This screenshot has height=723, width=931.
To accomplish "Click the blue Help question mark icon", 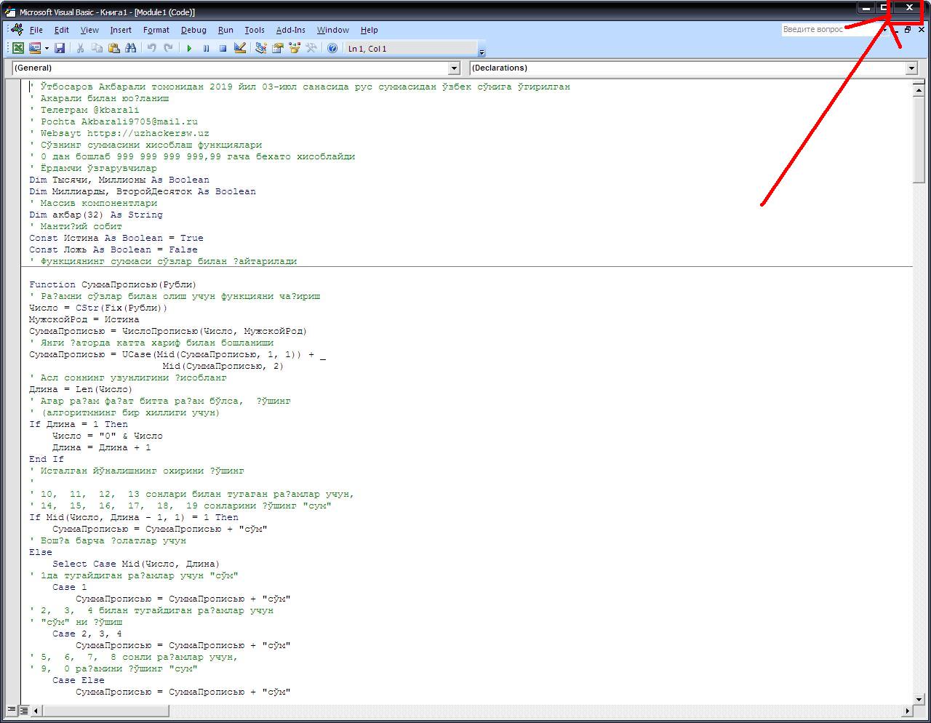I will pos(332,49).
